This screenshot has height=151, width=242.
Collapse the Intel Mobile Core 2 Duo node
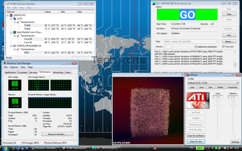tap(11, 32)
